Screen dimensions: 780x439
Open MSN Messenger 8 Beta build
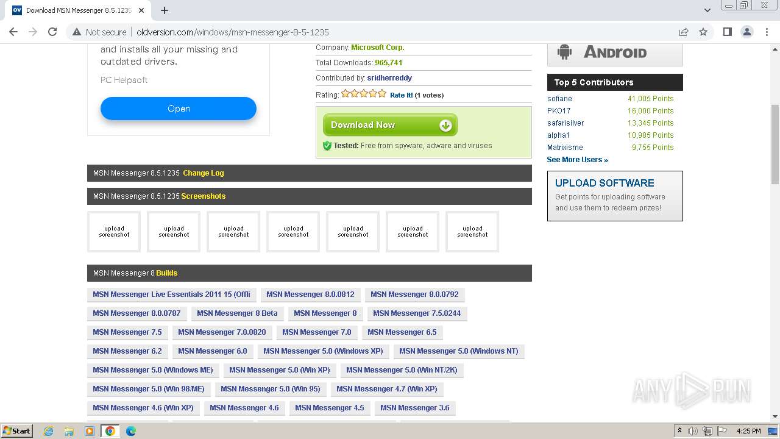(x=237, y=313)
